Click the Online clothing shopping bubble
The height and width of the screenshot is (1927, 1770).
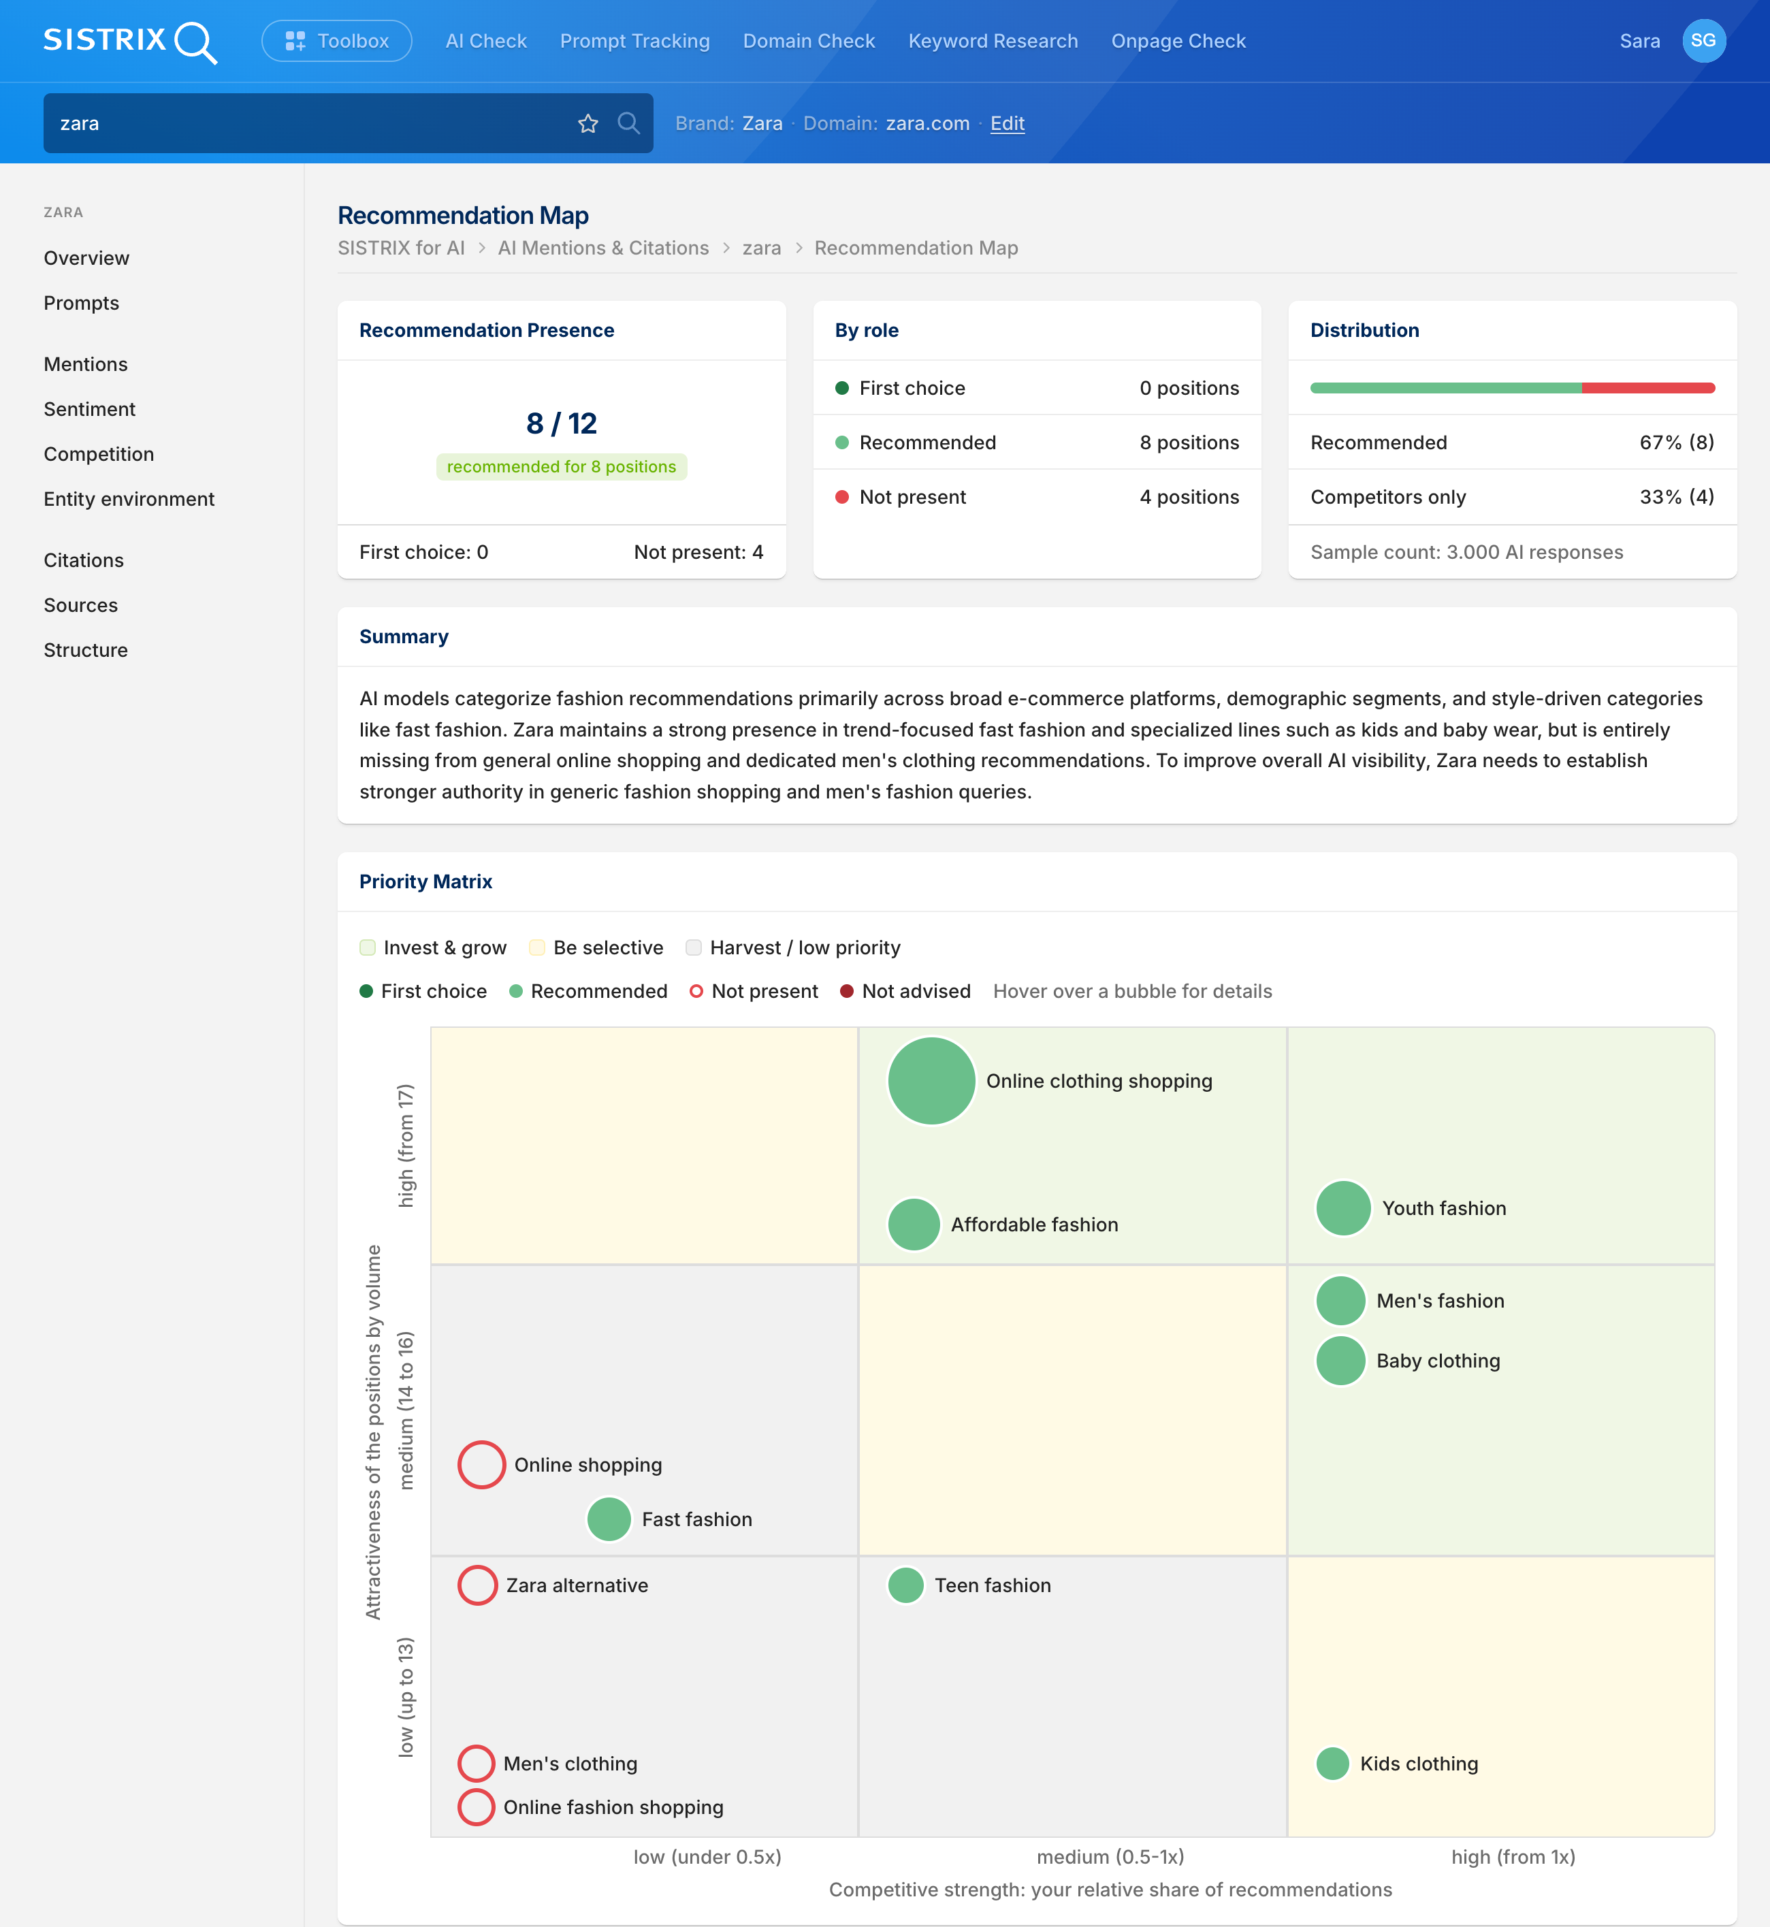tap(932, 1082)
